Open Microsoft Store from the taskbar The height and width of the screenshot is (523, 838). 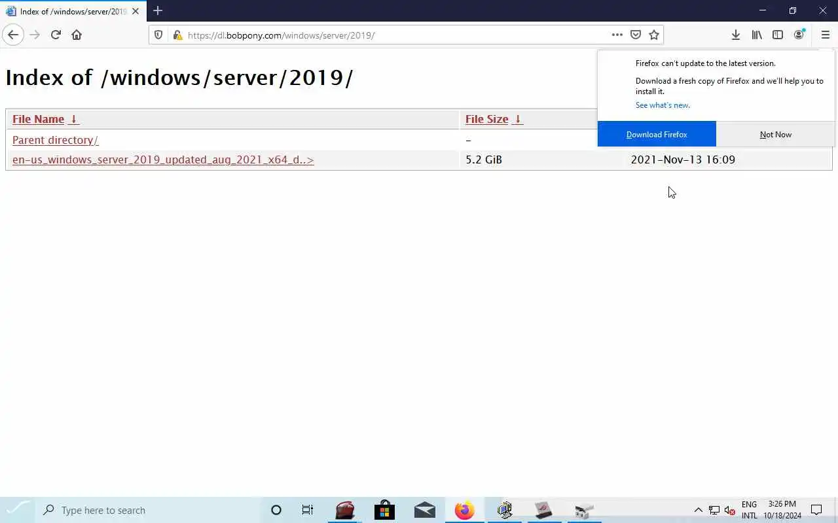(384, 510)
